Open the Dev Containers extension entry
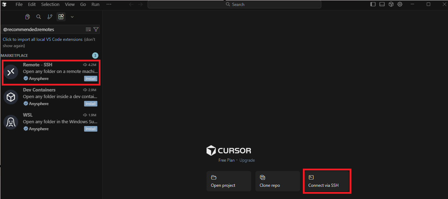 [x=51, y=97]
